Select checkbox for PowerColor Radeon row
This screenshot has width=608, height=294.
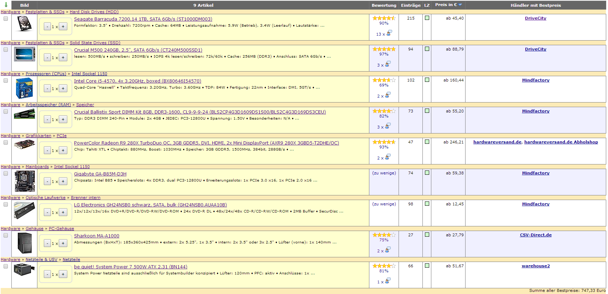[6, 142]
